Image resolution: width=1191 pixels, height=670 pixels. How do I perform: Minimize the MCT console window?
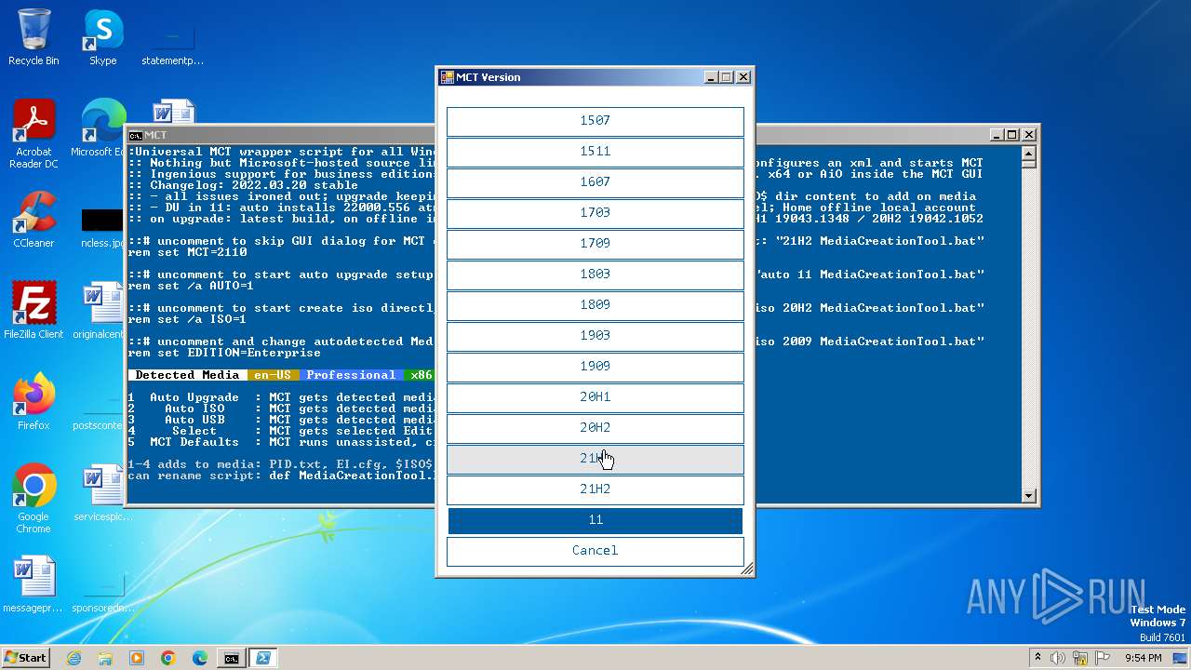point(997,135)
